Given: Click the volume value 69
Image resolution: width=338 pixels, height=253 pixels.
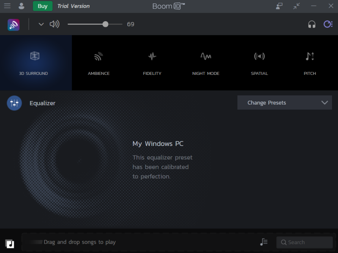Looking at the screenshot, I should [131, 24].
